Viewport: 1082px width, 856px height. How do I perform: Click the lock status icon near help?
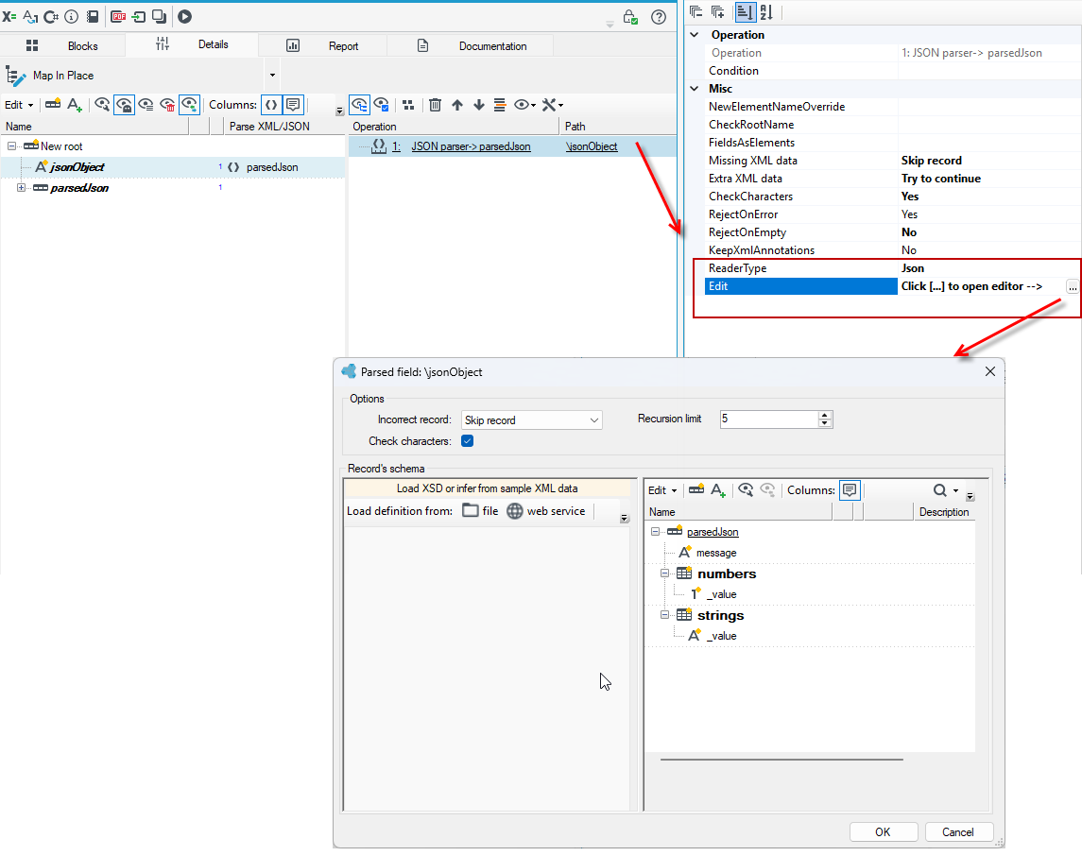tap(630, 17)
